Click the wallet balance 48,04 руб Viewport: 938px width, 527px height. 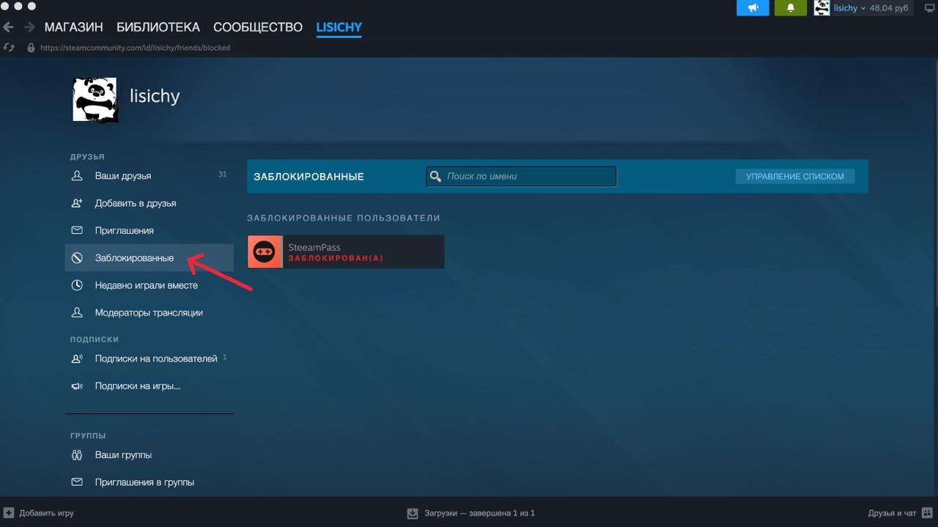(x=889, y=8)
